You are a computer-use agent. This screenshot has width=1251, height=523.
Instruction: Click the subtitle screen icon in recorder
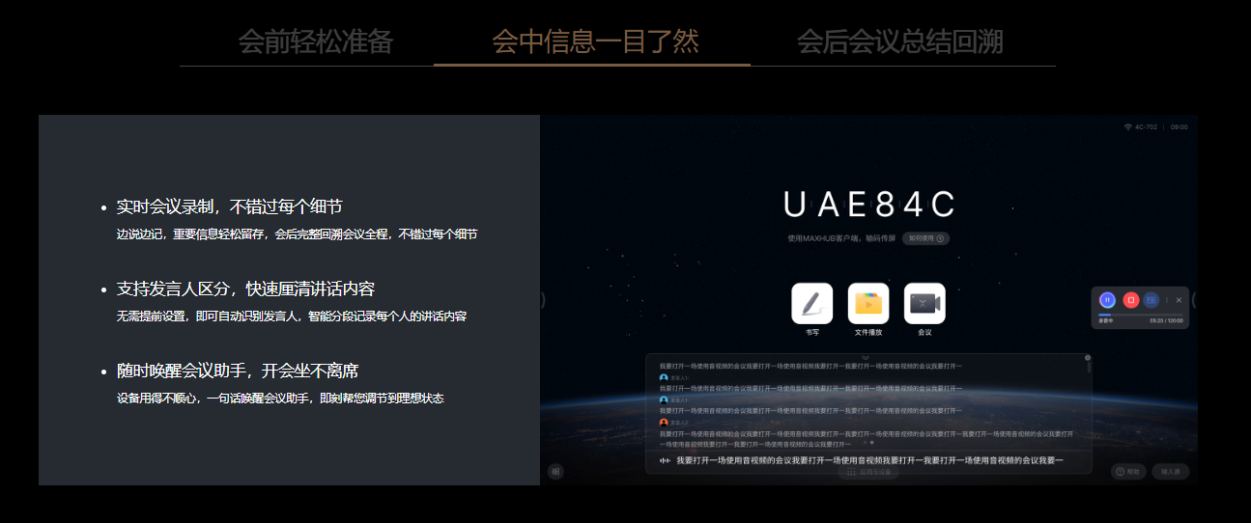click(1151, 300)
